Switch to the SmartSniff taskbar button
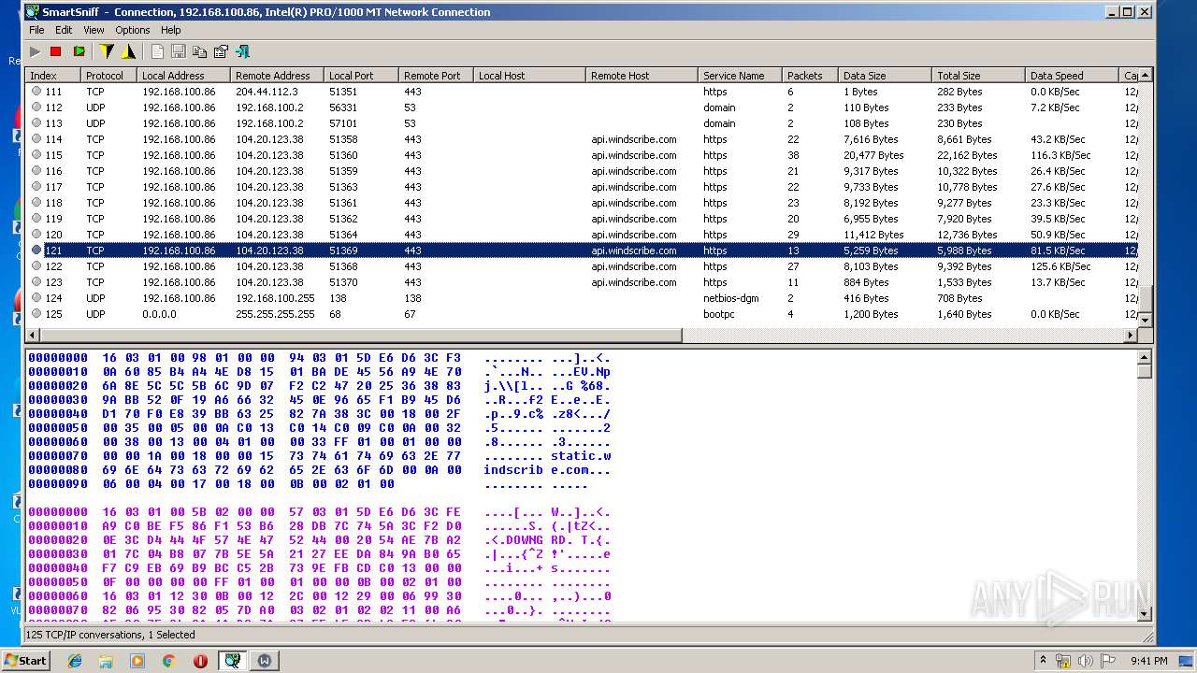1197x673 pixels. (232, 661)
